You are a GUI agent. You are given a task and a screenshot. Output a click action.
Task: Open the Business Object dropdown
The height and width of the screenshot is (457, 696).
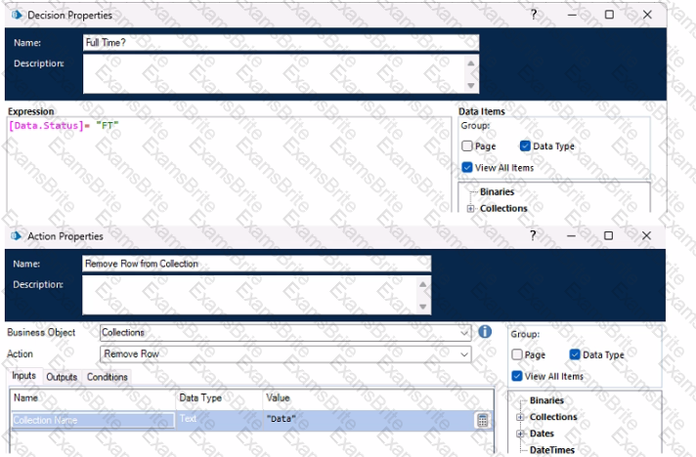click(464, 333)
